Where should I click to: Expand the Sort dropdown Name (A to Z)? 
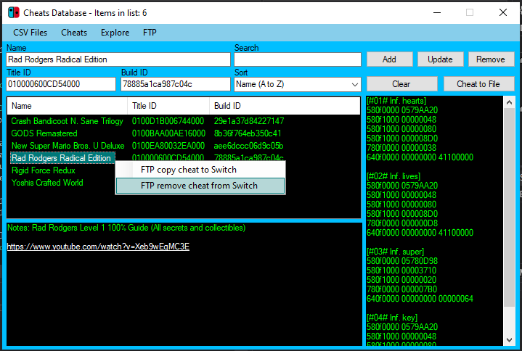298,84
